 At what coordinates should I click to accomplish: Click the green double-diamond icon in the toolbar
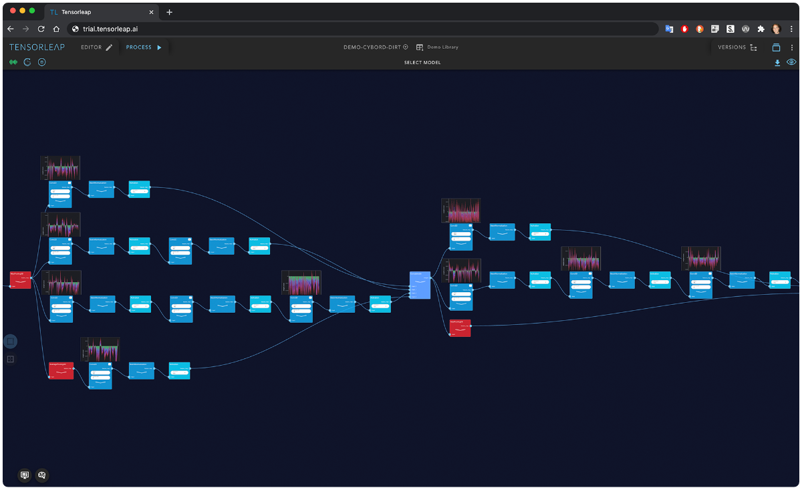[13, 62]
